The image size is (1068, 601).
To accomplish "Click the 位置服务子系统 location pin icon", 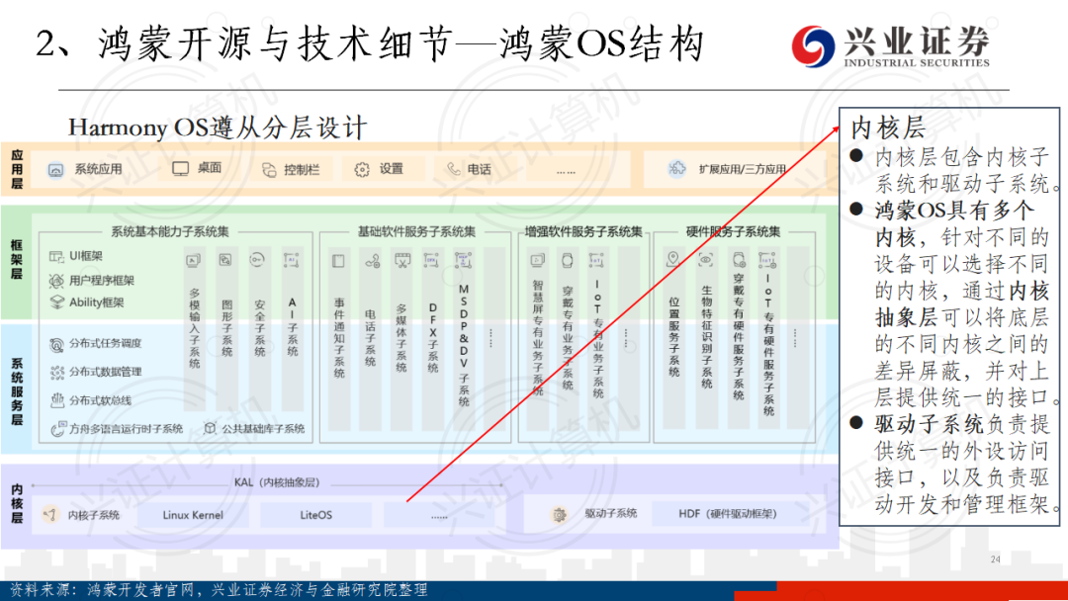I will tap(673, 260).
